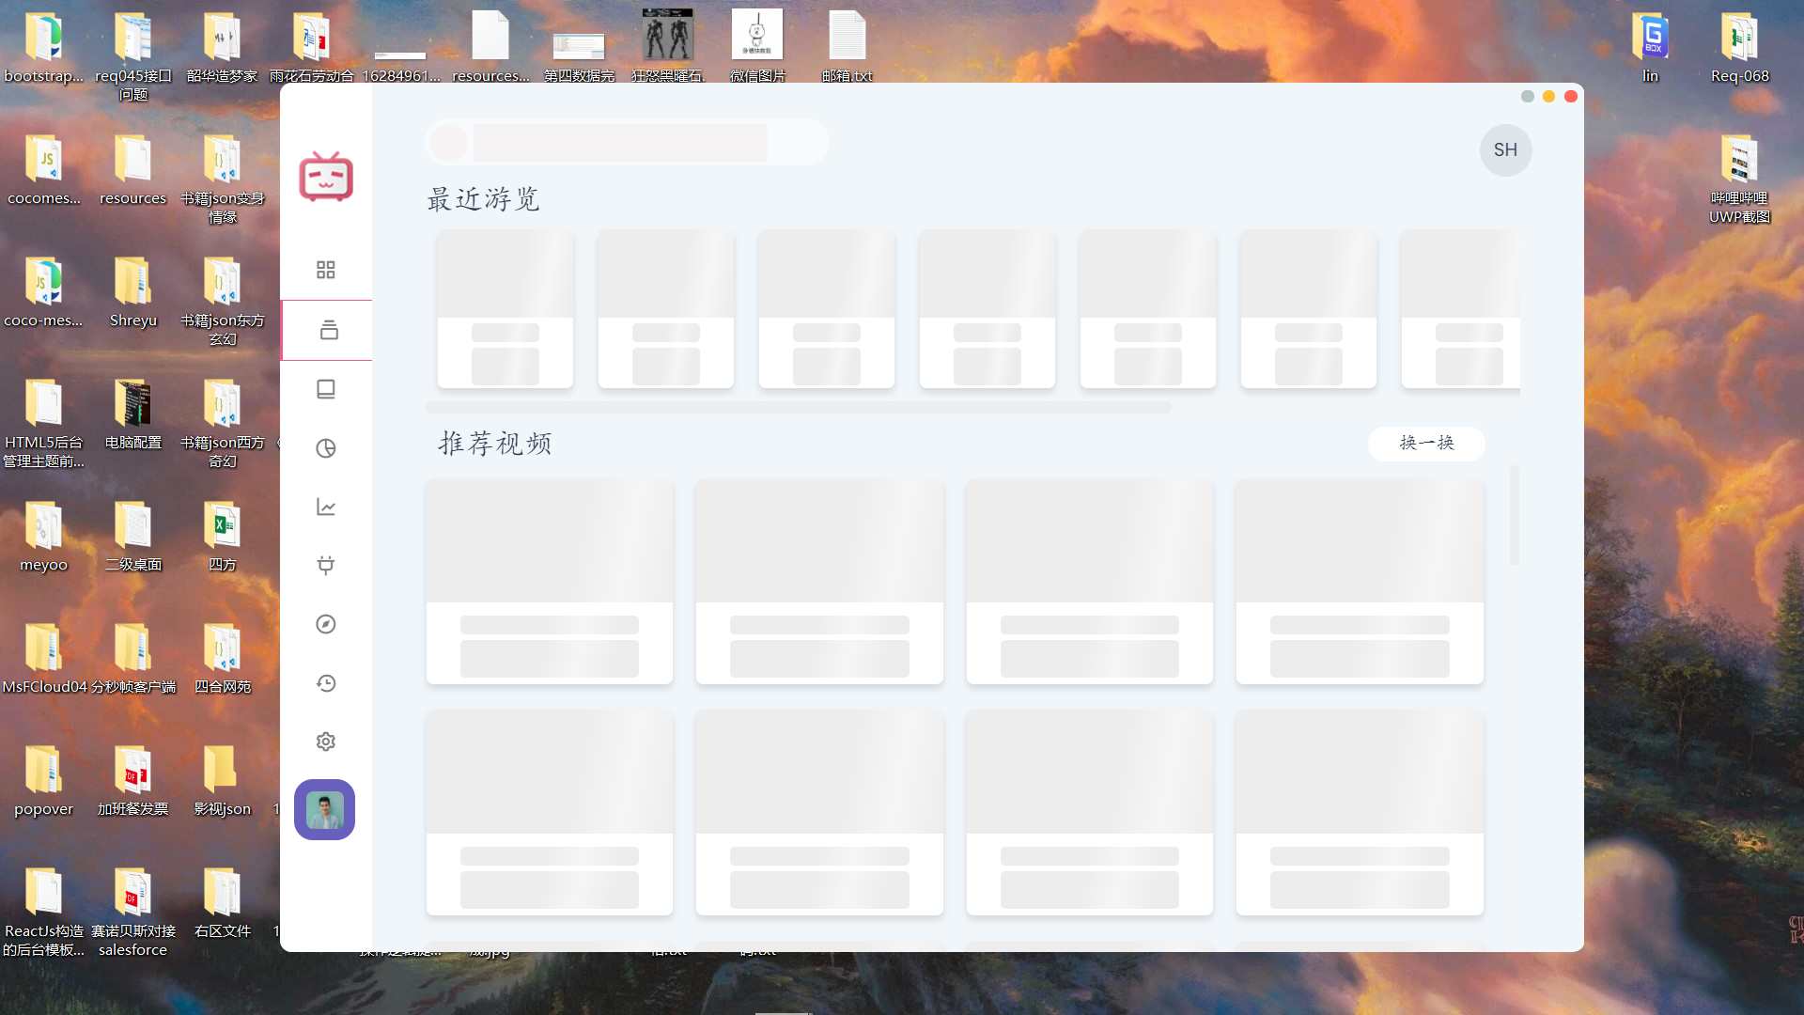Screen dimensions: 1804x1015
Task: Click the Bilibili TV logo in sidebar
Action: 326,176
